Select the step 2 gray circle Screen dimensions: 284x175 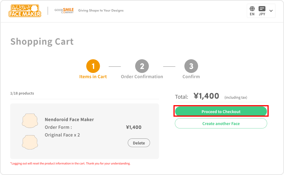(142, 67)
